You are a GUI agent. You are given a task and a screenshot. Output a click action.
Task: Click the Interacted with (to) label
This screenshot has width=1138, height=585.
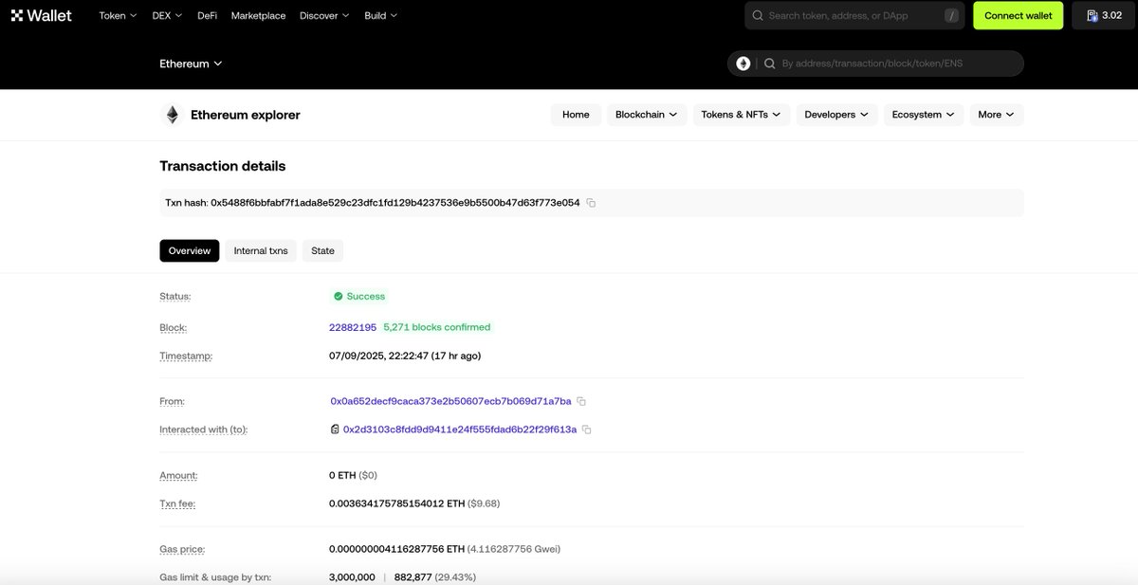pos(203,430)
